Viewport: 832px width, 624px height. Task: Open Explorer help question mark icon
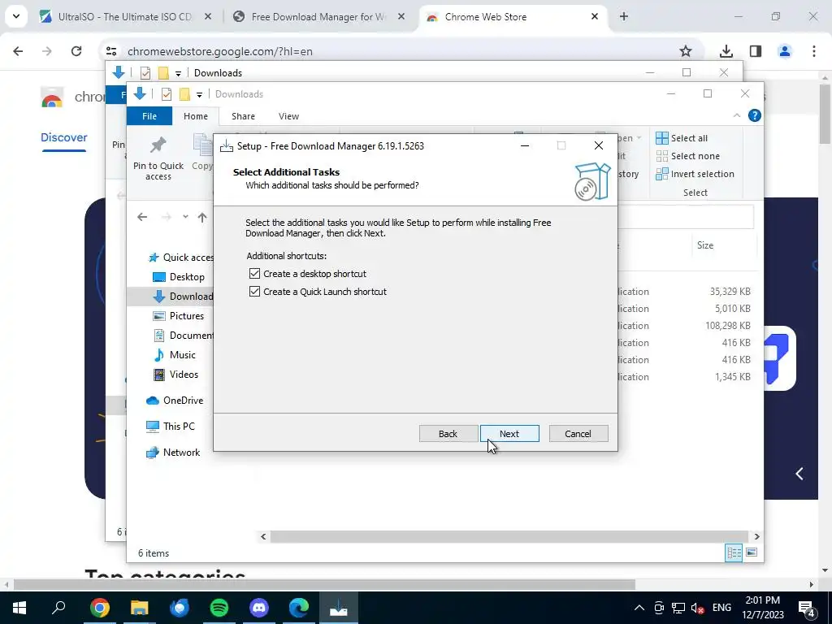click(755, 115)
